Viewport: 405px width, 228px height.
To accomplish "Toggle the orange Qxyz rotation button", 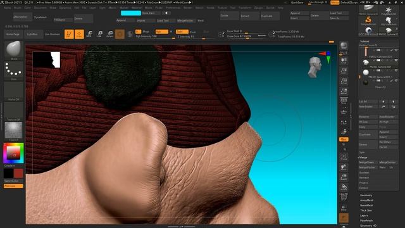I will click(344, 139).
